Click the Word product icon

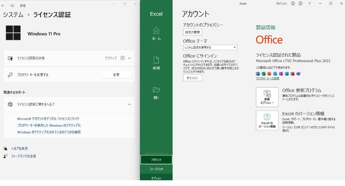click(x=258, y=74)
